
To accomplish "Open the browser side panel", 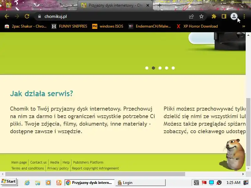I will [224, 16].
